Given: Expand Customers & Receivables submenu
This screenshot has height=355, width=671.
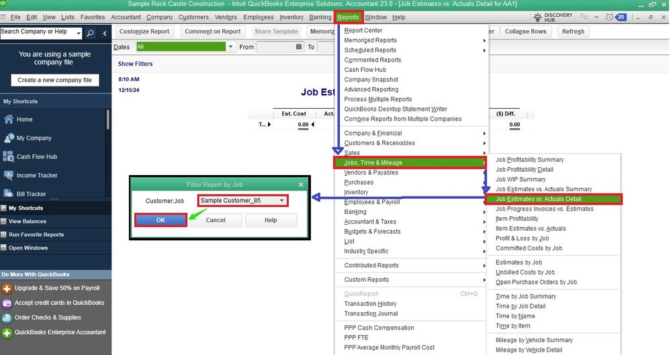Looking at the screenshot, I should tap(484, 144).
